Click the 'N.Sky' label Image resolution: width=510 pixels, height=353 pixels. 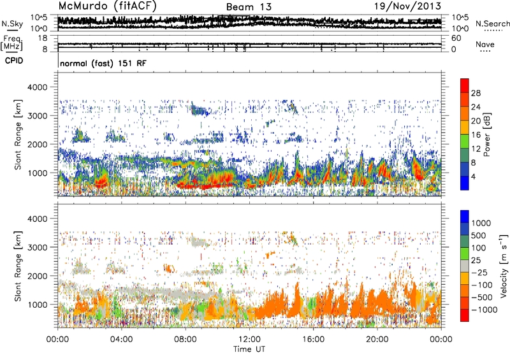pyautogui.click(x=12, y=24)
